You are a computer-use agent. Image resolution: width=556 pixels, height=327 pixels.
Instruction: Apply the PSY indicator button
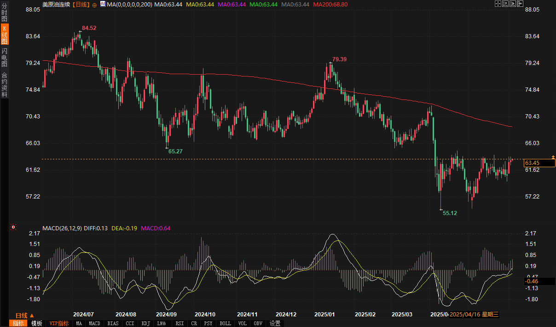coord(208,323)
